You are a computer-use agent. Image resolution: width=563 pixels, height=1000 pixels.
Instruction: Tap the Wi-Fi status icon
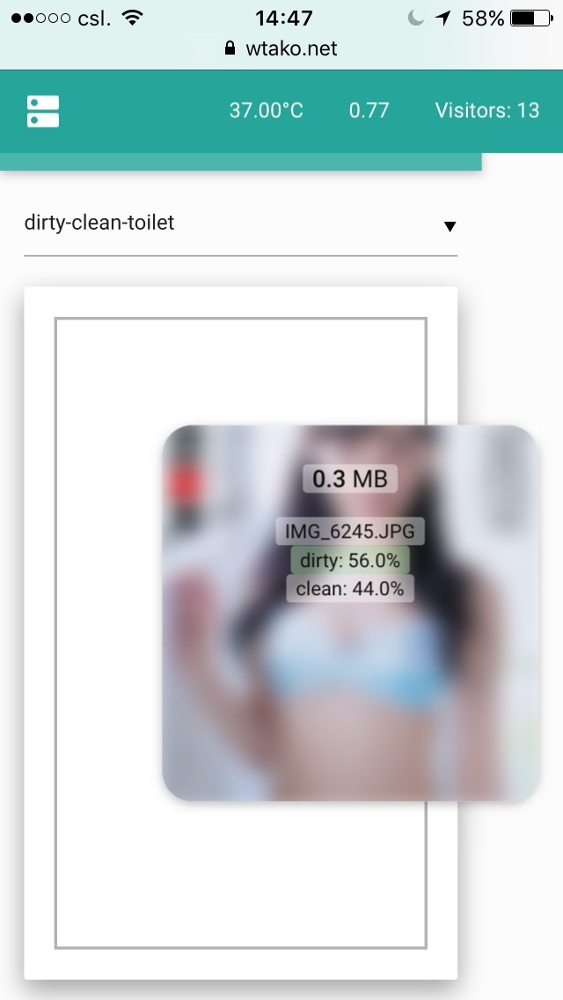coord(133,18)
